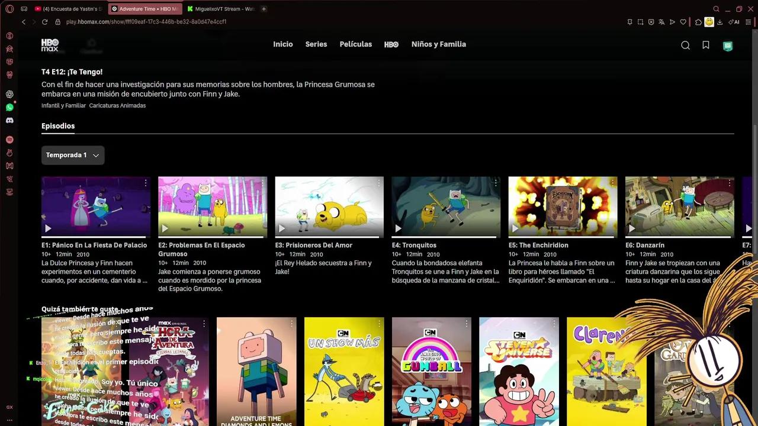
Task: Open Spotify in the Opera sidebar
Action: click(9, 140)
